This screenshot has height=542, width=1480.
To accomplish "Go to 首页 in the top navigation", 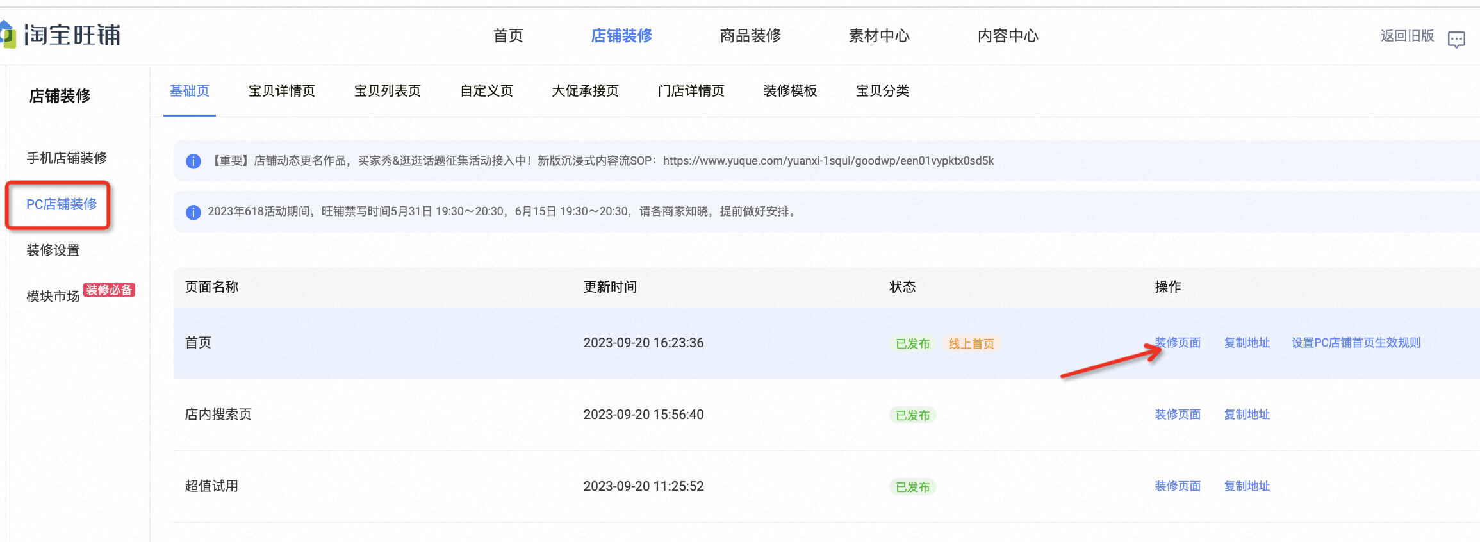I will tap(508, 36).
